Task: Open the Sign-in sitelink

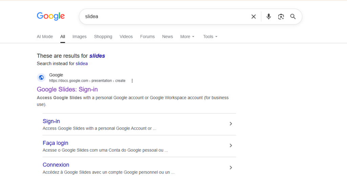Action: pos(52,121)
